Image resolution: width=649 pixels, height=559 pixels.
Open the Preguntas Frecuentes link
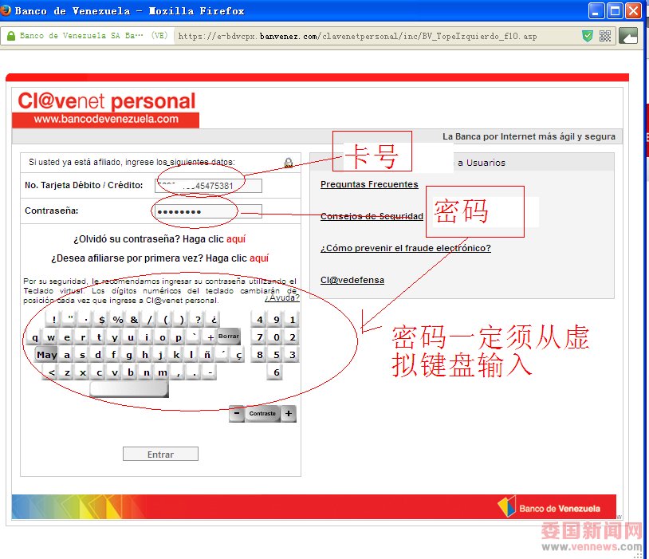(369, 184)
